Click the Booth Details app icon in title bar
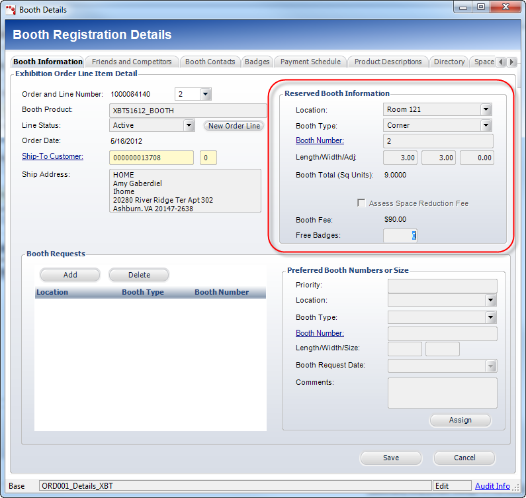Screen dimensions: 526x498 click(x=10, y=9)
